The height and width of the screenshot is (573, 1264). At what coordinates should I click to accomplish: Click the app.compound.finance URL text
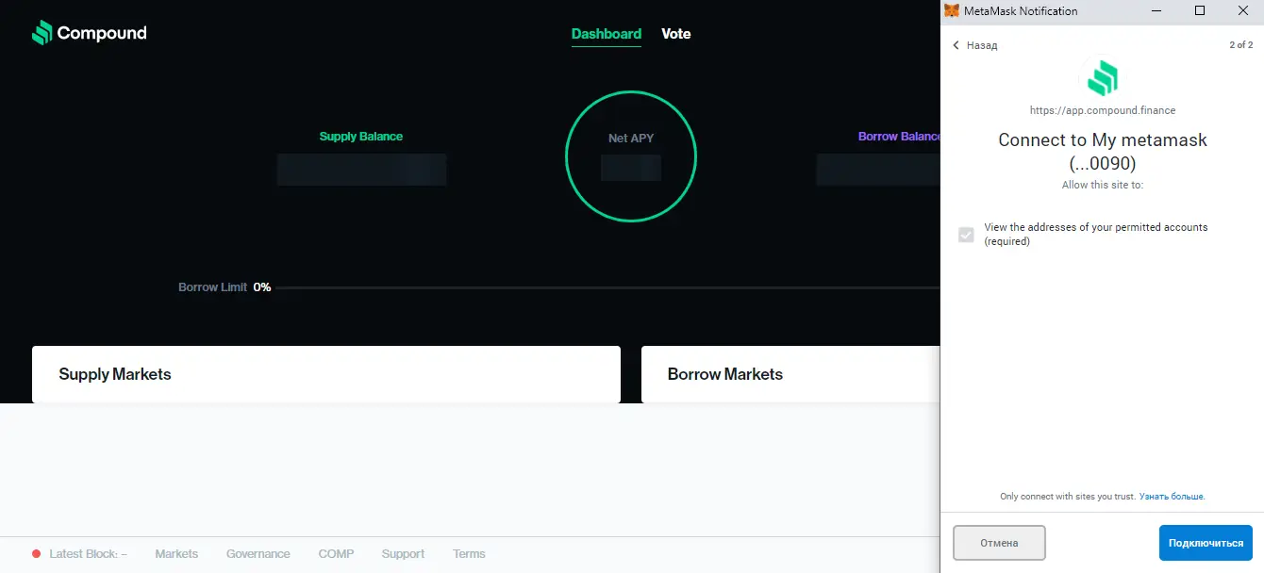1103,110
